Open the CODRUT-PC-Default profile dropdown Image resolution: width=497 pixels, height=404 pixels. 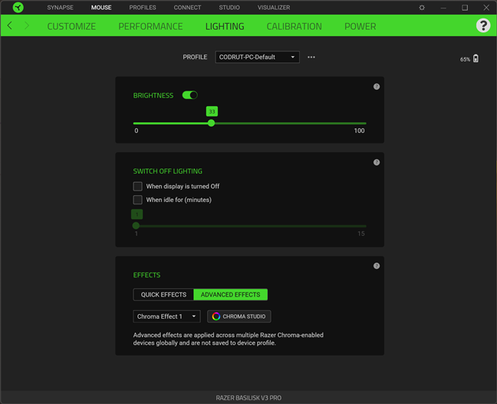(258, 57)
